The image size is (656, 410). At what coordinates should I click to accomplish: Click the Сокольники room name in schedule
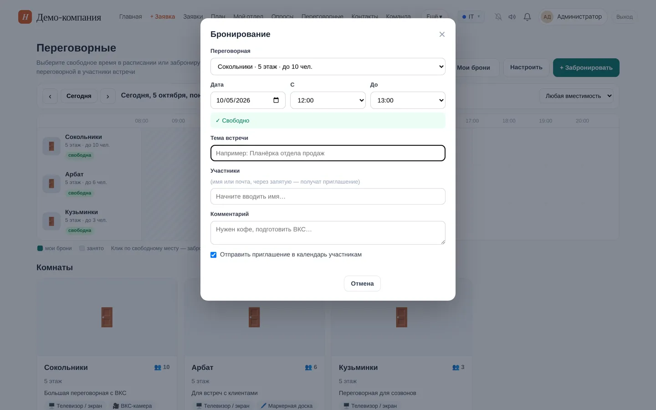[x=83, y=137]
